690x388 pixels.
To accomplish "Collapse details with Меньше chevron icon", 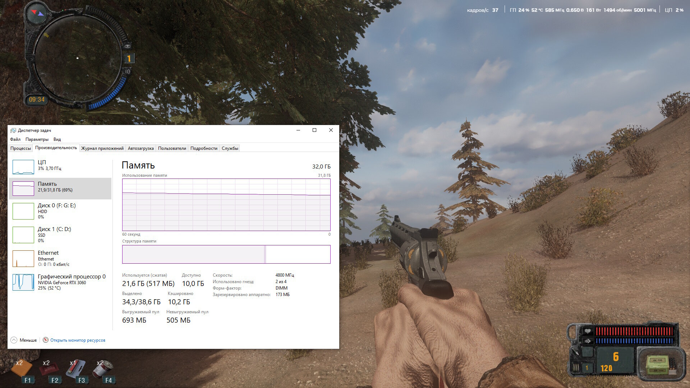I will point(14,340).
